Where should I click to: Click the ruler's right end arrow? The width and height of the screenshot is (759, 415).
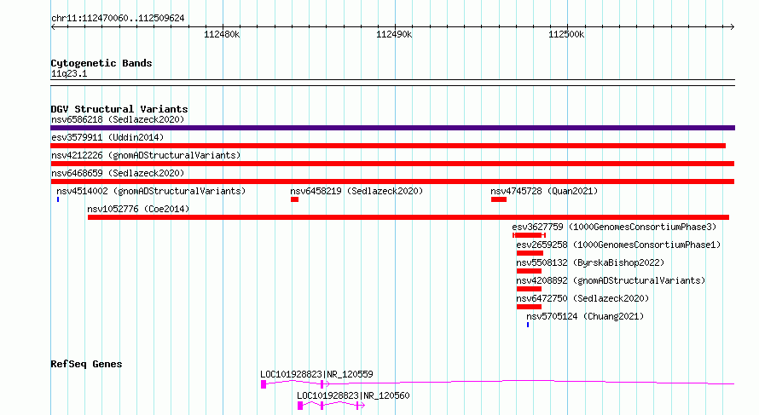[733, 26]
